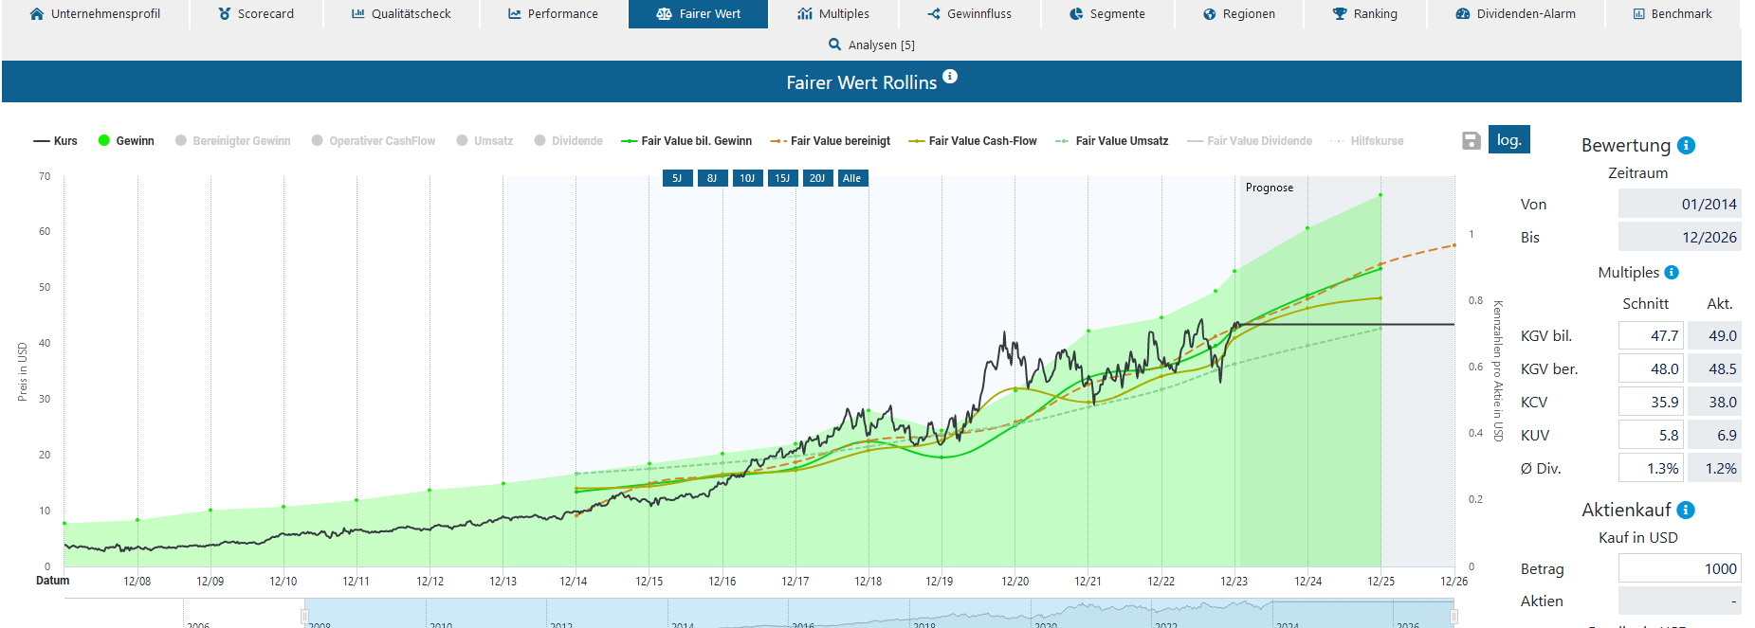Click the trophy icon beside Ranking
This screenshot has width=1755, height=628.
[1340, 14]
